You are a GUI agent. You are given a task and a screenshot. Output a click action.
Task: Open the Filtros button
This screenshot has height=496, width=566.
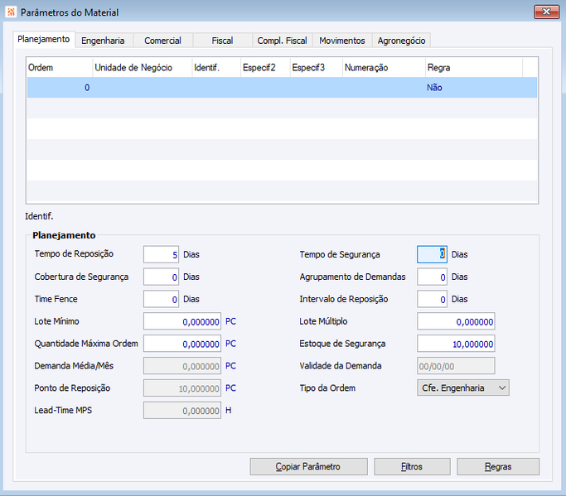412,466
